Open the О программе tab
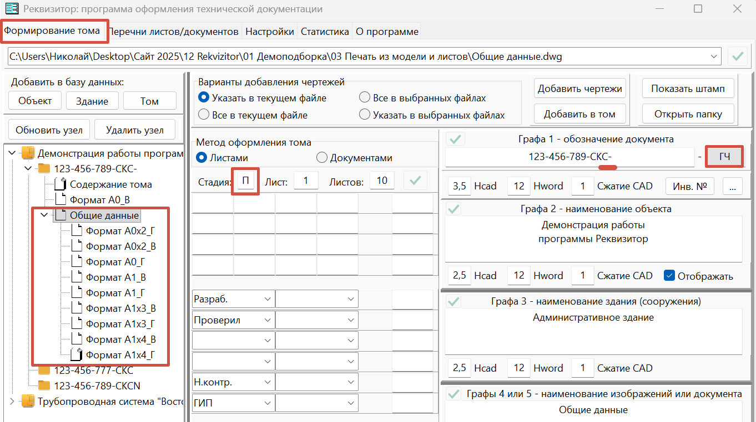This screenshot has width=756, height=422. coord(387,32)
